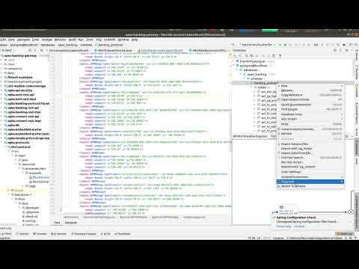Viewport: 359px width, 269px height.
Task: Collapse the schemas node
Action: pos(245,78)
